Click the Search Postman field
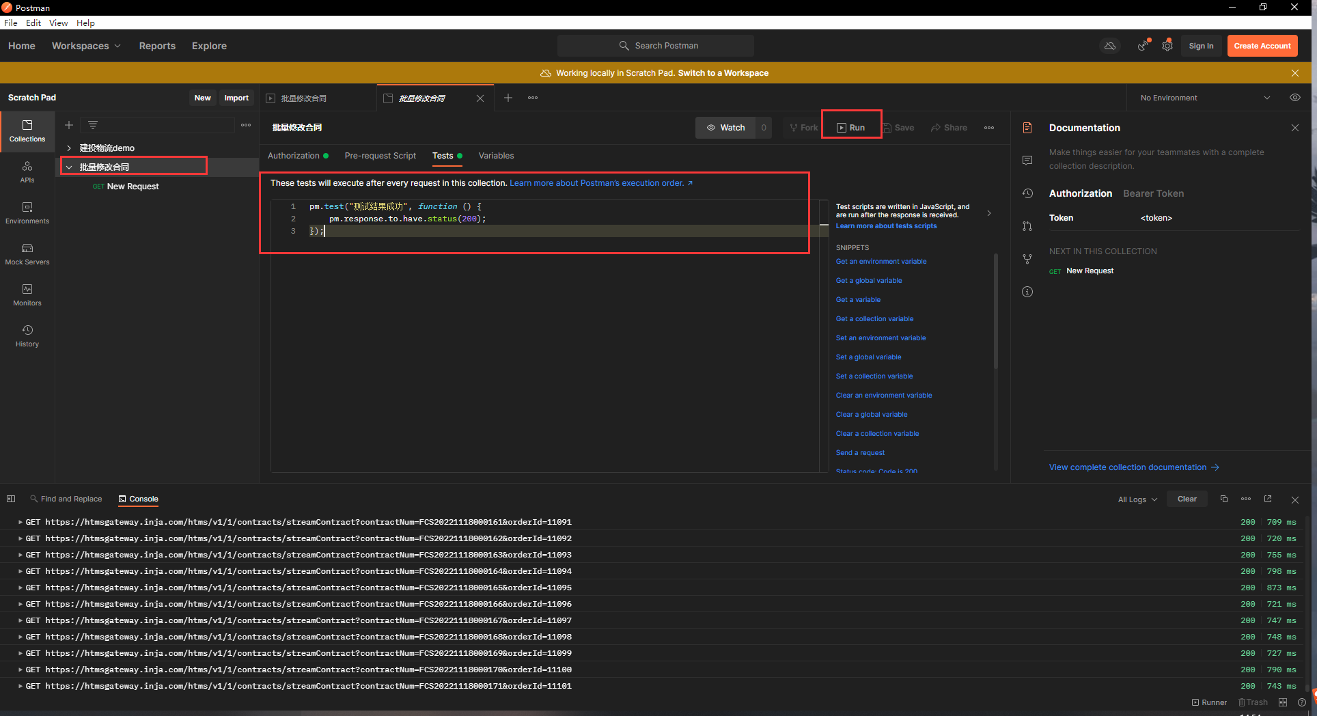 pyautogui.click(x=656, y=46)
